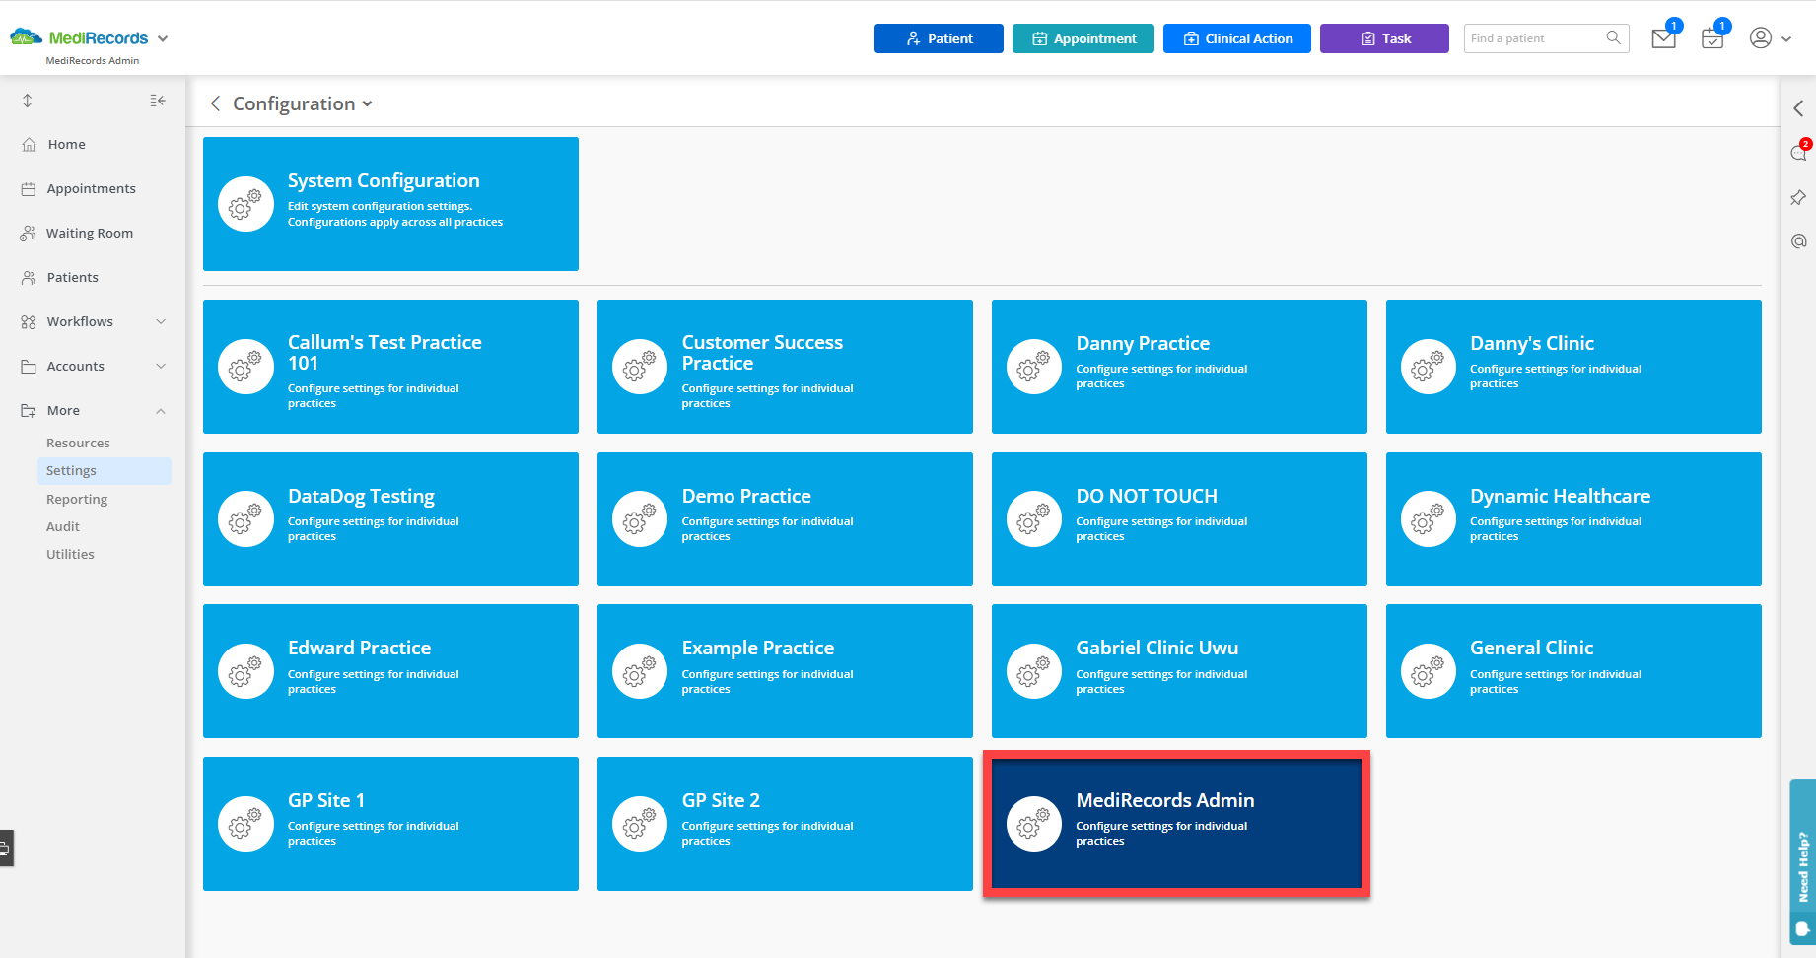This screenshot has width=1816, height=958.
Task: Open Customer Success Practice tile
Action: click(785, 367)
